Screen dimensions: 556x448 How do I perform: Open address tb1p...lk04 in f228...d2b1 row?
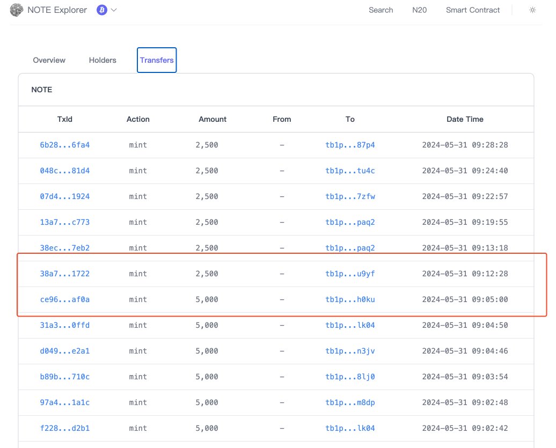pos(350,428)
